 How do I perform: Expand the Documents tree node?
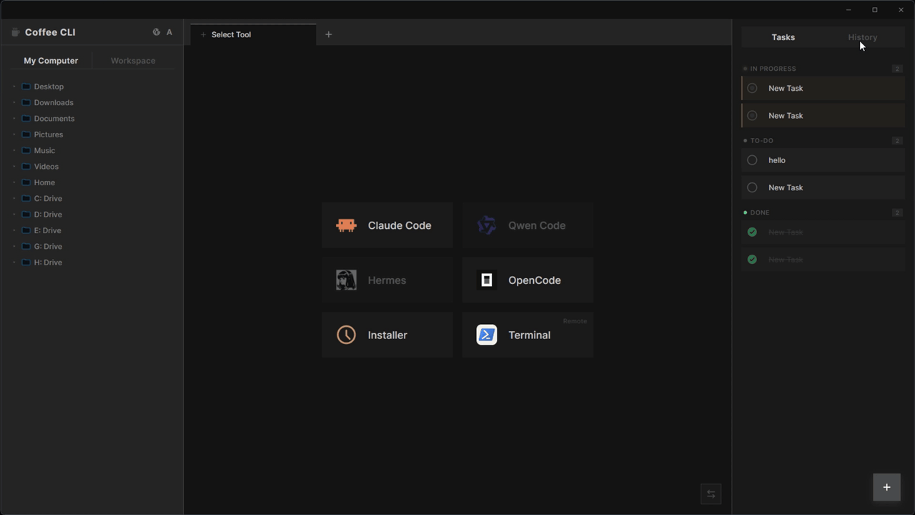point(14,119)
